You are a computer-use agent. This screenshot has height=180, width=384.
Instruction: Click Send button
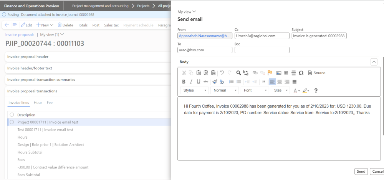[x=361, y=172]
